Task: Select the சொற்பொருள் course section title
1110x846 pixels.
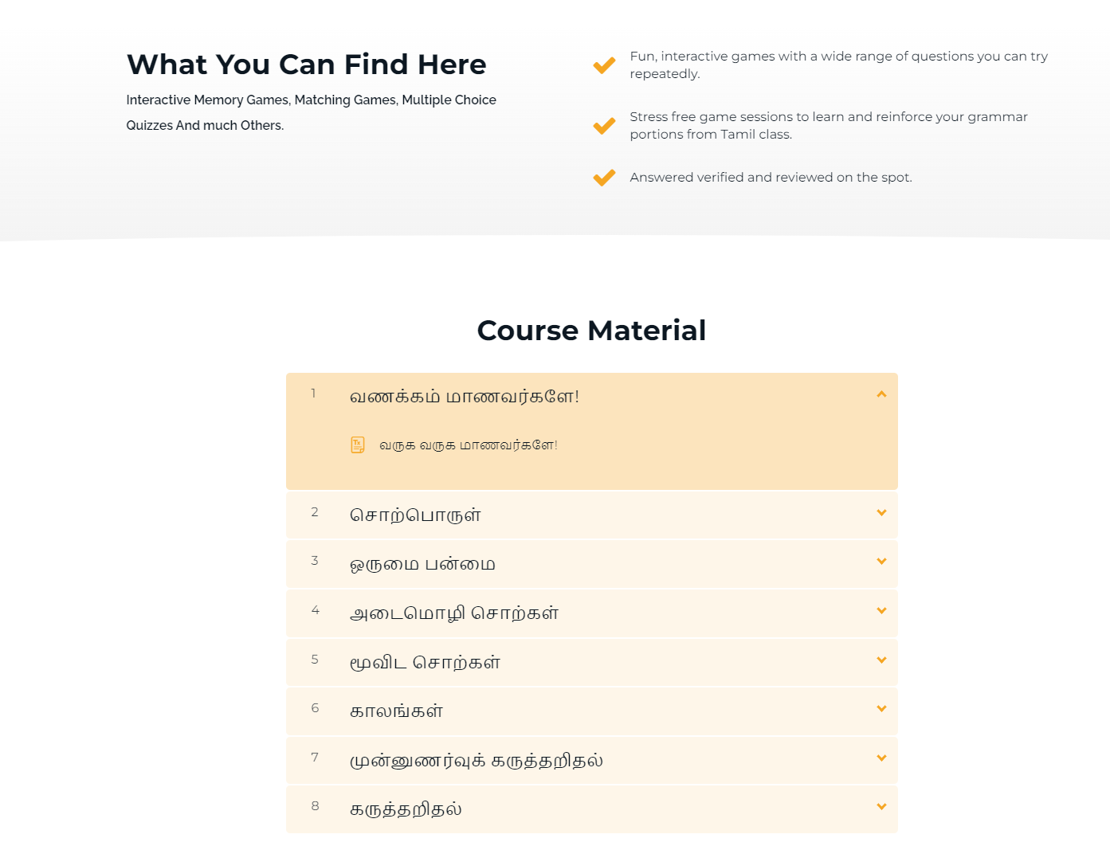Action: 415,515
